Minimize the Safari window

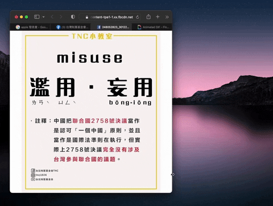pos(22,17)
